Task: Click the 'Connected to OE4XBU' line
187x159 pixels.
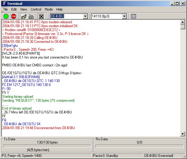Action: coord(35,42)
